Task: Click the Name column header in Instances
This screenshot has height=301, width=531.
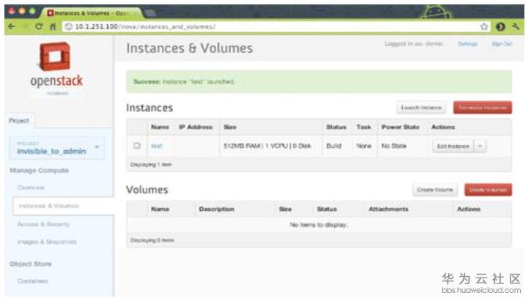Action: (160, 127)
